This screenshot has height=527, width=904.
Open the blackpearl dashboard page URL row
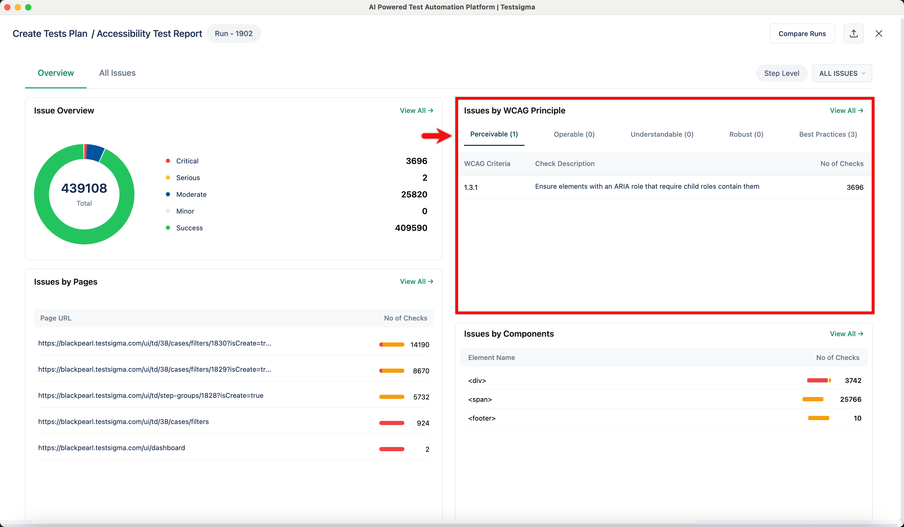coord(112,448)
